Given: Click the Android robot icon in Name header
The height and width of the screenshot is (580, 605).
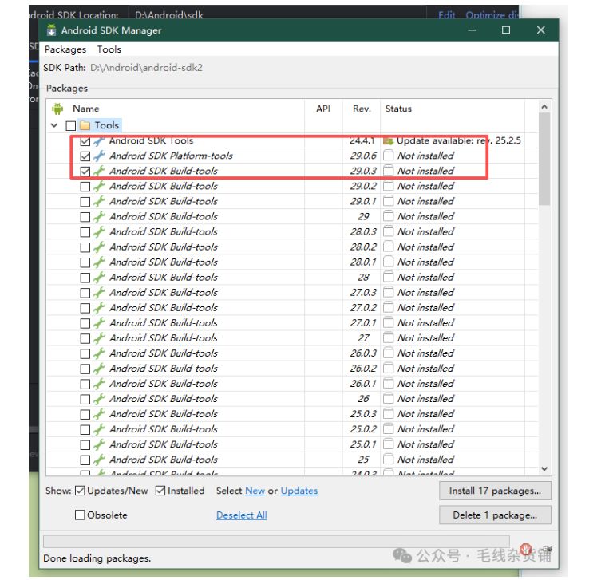Looking at the screenshot, I should coord(57,109).
